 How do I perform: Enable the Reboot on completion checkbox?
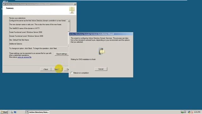(72, 73)
